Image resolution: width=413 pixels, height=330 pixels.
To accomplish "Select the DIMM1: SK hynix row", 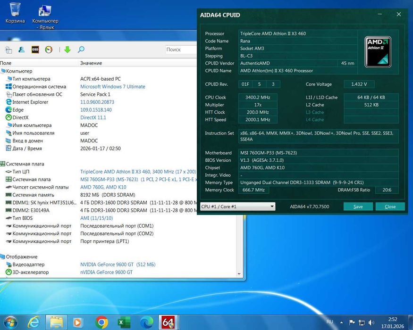I will [99, 203].
